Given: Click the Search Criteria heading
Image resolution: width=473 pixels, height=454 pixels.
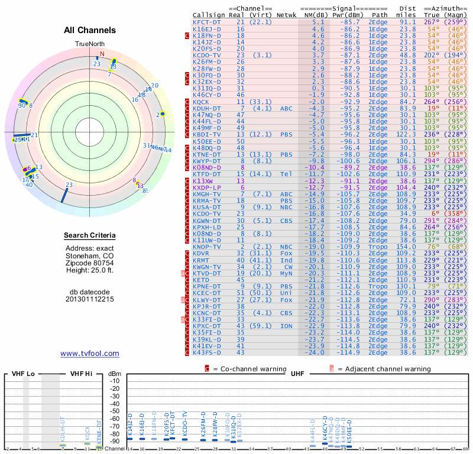Looking at the screenshot, I should tap(90, 236).
